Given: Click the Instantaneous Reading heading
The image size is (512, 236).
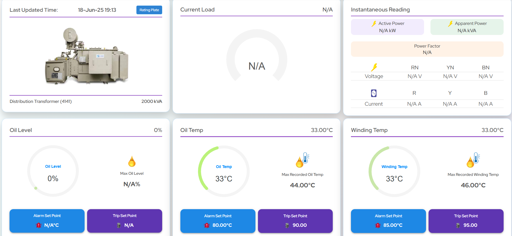Looking at the screenshot, I should click(x=380, y=10).
